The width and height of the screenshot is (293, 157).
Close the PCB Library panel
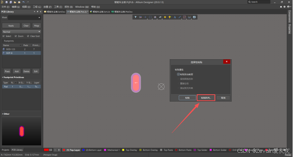(x=41, y=11)
